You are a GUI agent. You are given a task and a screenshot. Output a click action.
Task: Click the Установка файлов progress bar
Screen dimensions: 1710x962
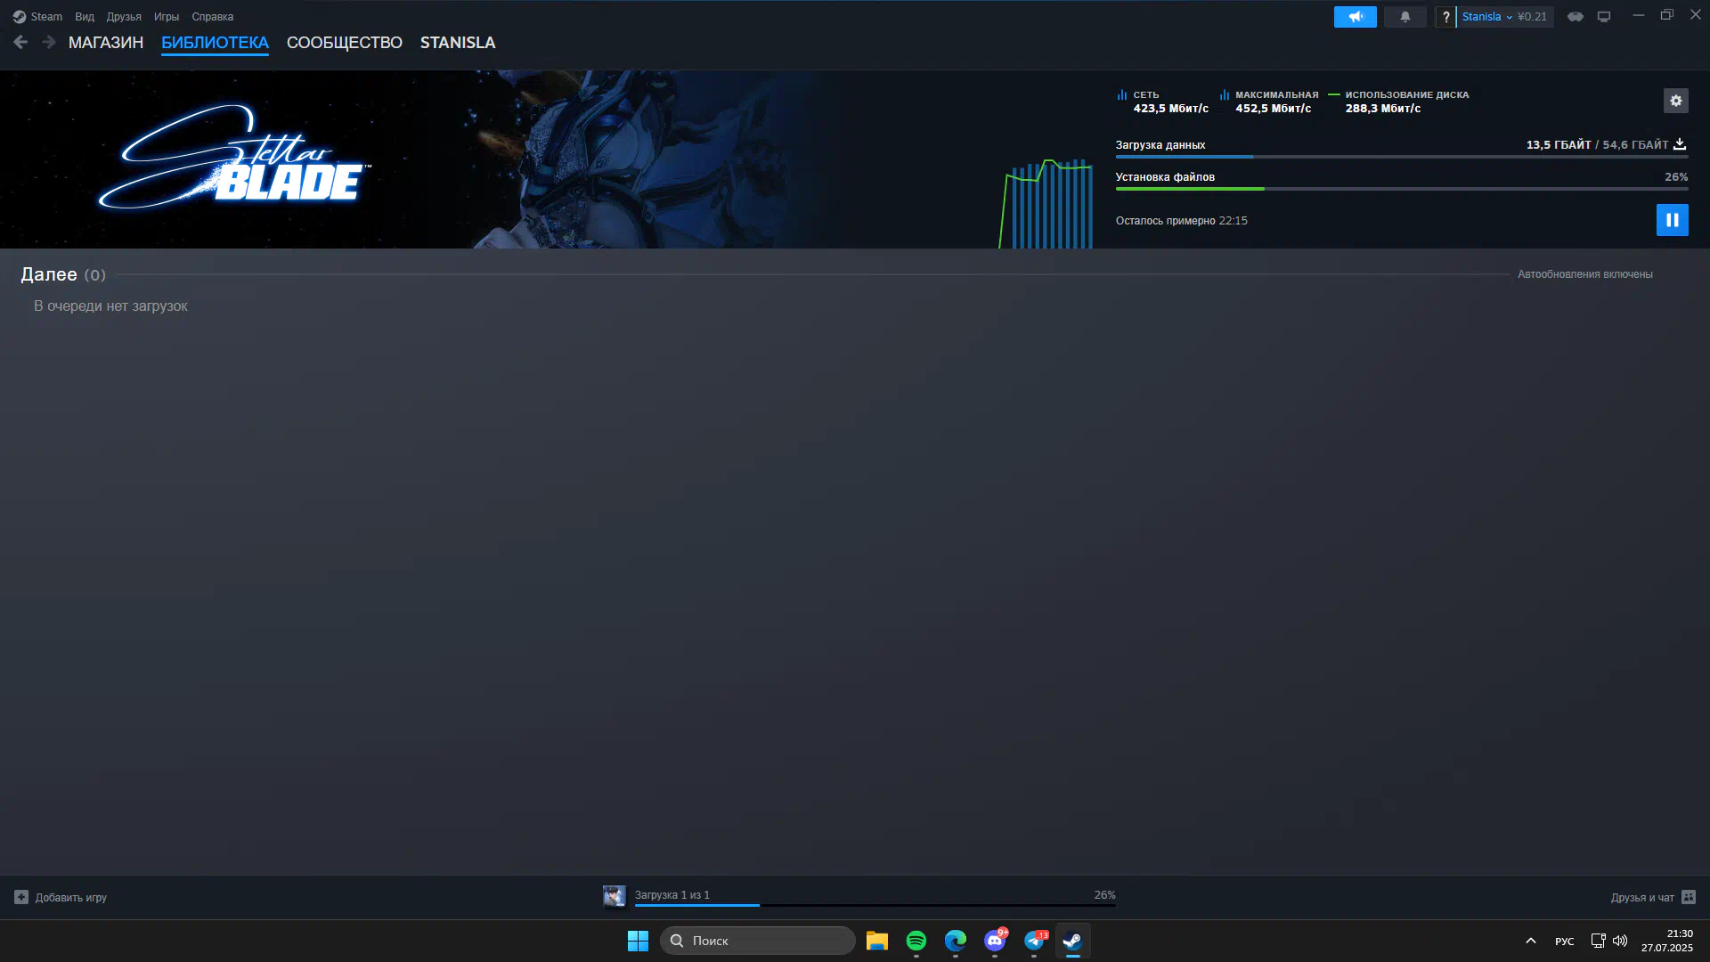click(x=1401, y=189)
